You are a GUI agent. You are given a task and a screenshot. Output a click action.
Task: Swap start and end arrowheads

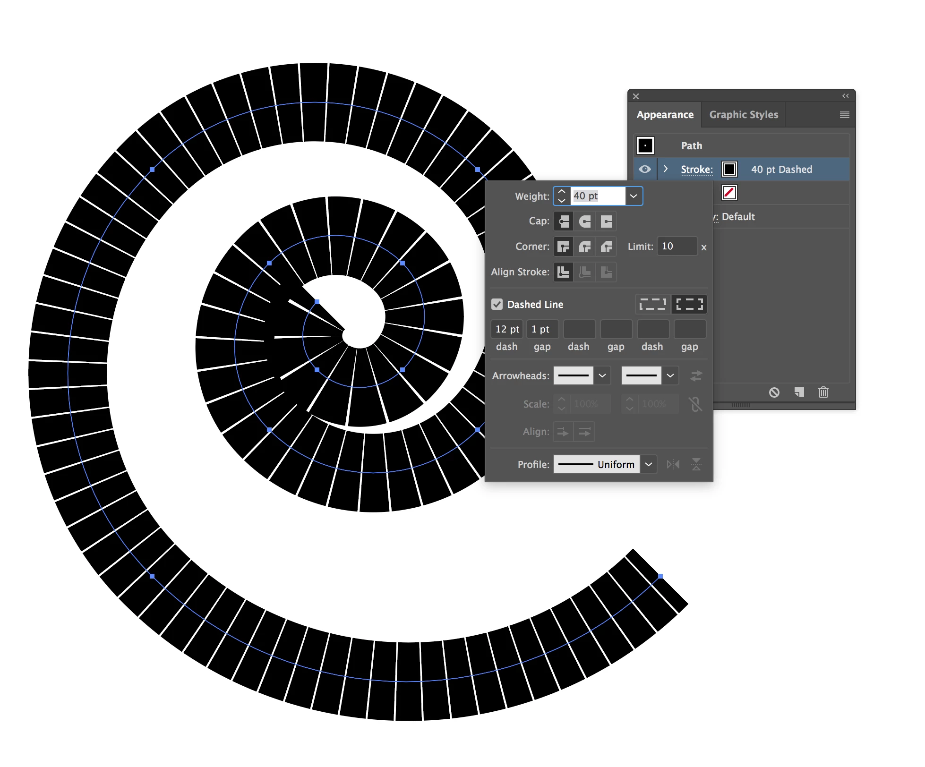pos(696,376)
